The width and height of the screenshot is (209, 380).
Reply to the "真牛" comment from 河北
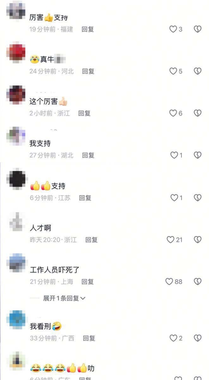88,71
